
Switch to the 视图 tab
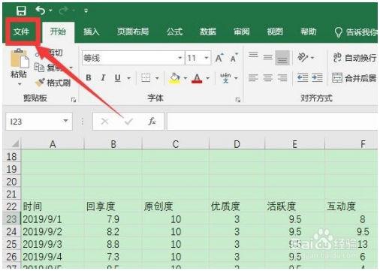click(275, 32)
